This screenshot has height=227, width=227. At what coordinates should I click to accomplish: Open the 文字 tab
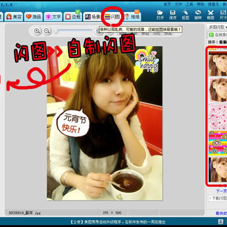tap(53, 17)
